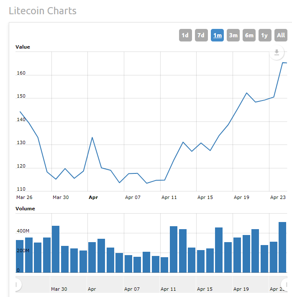The image size is (292, 297).
Task: Click Apr 11 in the bottom navigator
Action: coord(168,289)
